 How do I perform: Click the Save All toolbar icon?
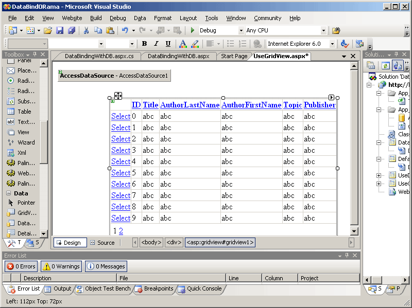tap(72, 31)
